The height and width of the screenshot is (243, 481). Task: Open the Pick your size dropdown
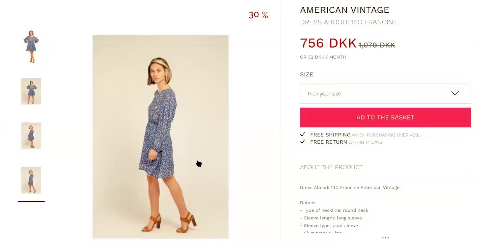385,94
